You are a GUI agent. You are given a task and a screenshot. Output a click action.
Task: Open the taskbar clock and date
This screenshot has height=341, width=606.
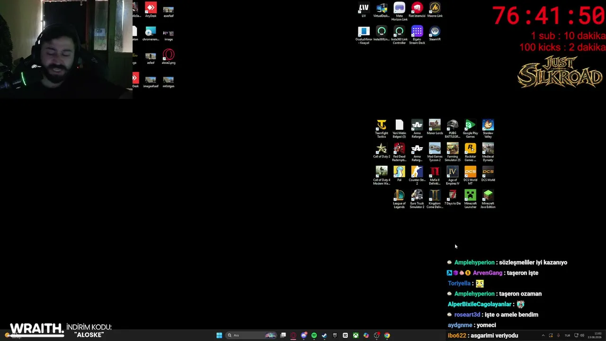[596, 335]
